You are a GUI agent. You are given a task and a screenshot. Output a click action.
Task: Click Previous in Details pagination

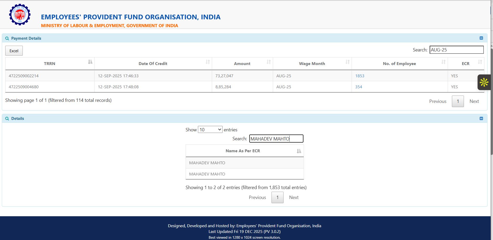coord(257,197)
